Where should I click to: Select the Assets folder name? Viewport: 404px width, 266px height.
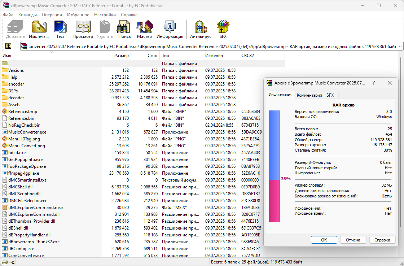click(x=14, y=105)
